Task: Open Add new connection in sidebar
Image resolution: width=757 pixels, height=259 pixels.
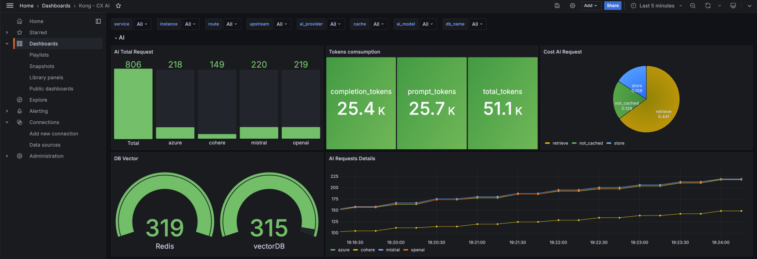Action: tap(54, 133)
